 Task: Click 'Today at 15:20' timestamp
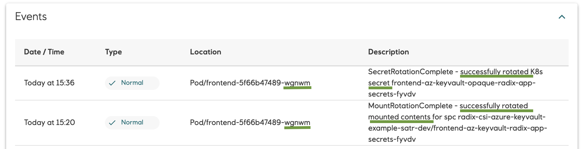pos(49,122)
